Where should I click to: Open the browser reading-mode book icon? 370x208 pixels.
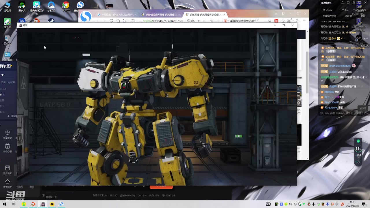click(x=133, y=21)
